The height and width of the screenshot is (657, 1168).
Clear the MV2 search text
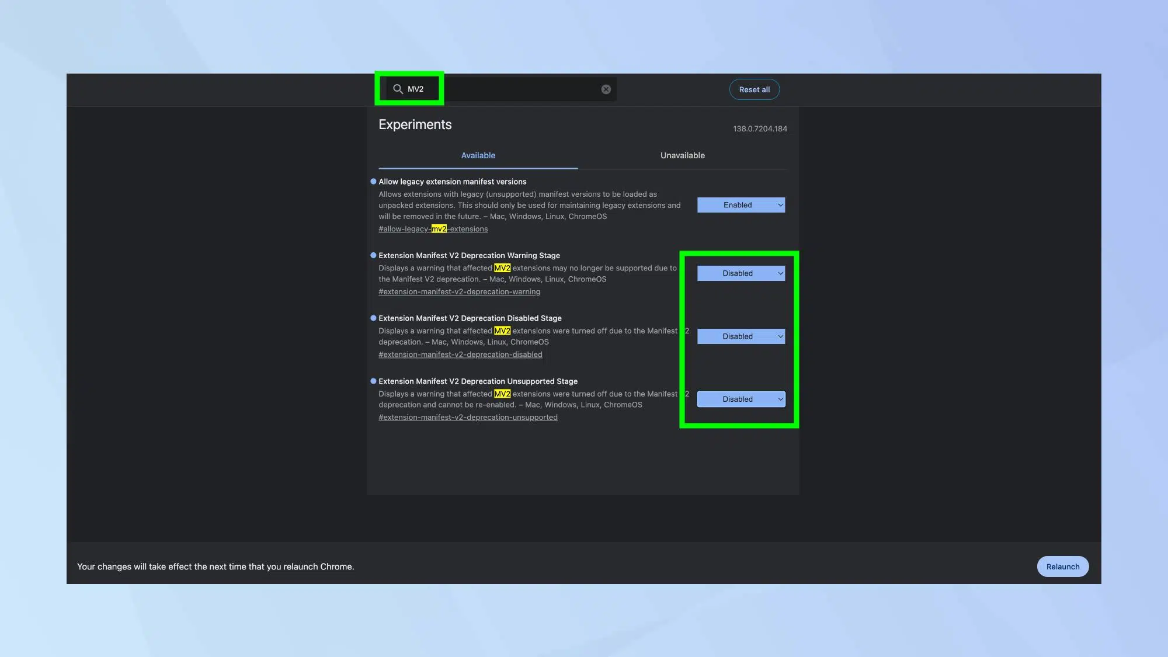pos(606,89)
